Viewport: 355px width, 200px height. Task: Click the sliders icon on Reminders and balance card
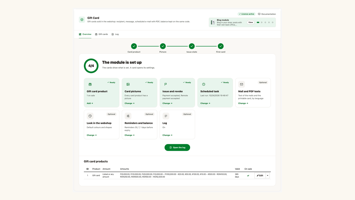[x=128, y=116]
